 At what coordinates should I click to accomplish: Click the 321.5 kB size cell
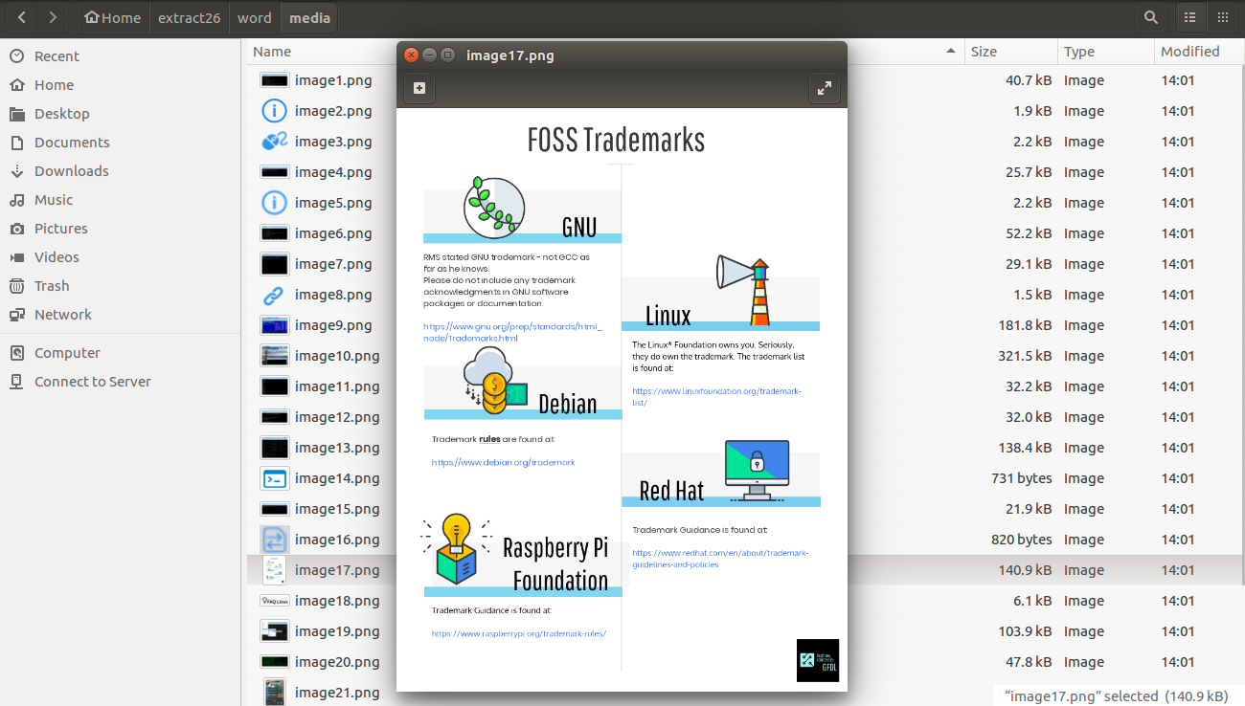1025,356
